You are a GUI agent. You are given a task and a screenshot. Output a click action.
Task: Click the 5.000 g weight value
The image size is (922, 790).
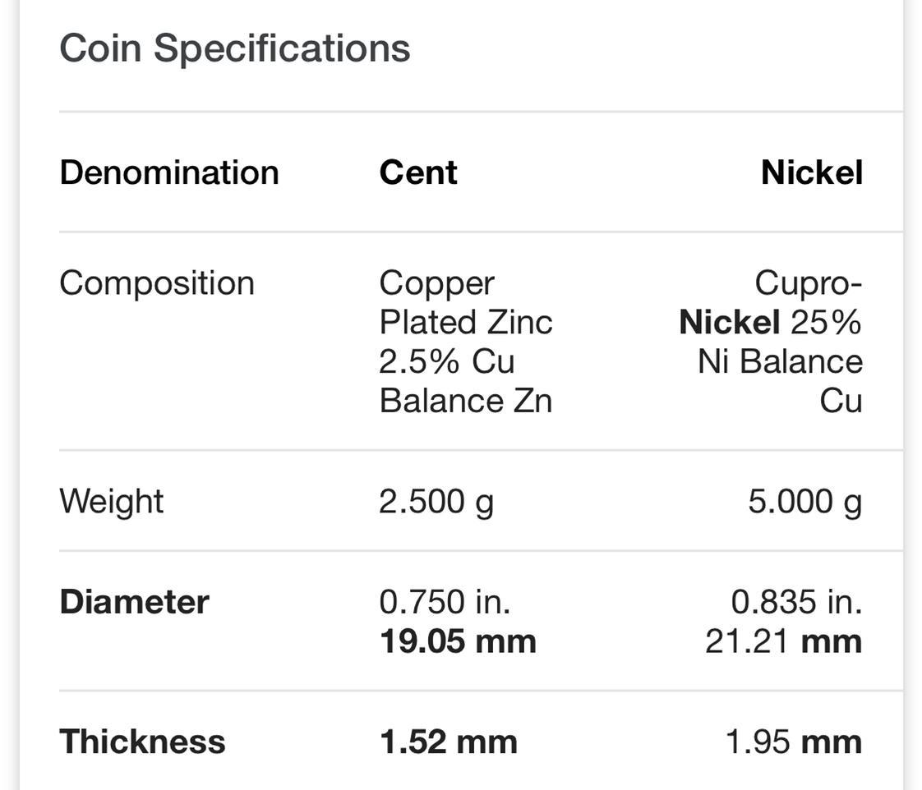(804, 501)
